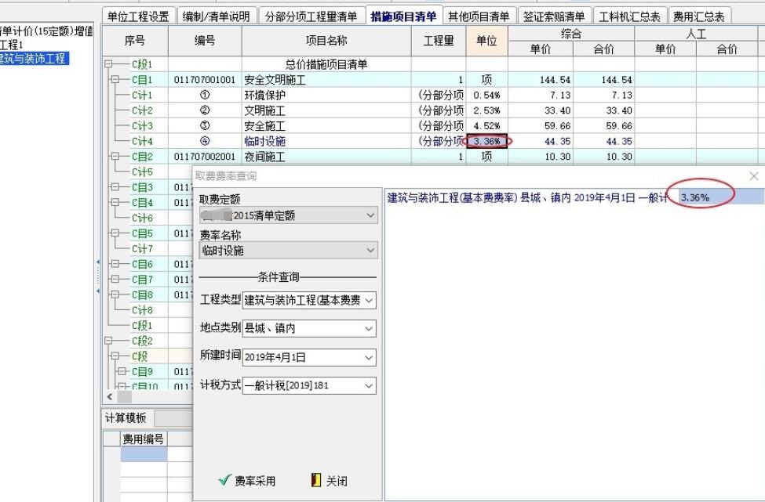Open the 所建时间 2019年4月1日 dropdown

pyautogui.click(x=309, y=357)
